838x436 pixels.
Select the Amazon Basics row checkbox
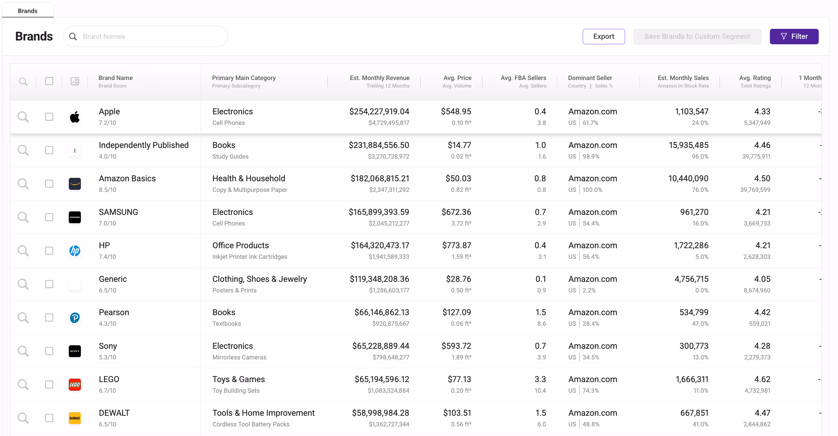pos(49,184)
